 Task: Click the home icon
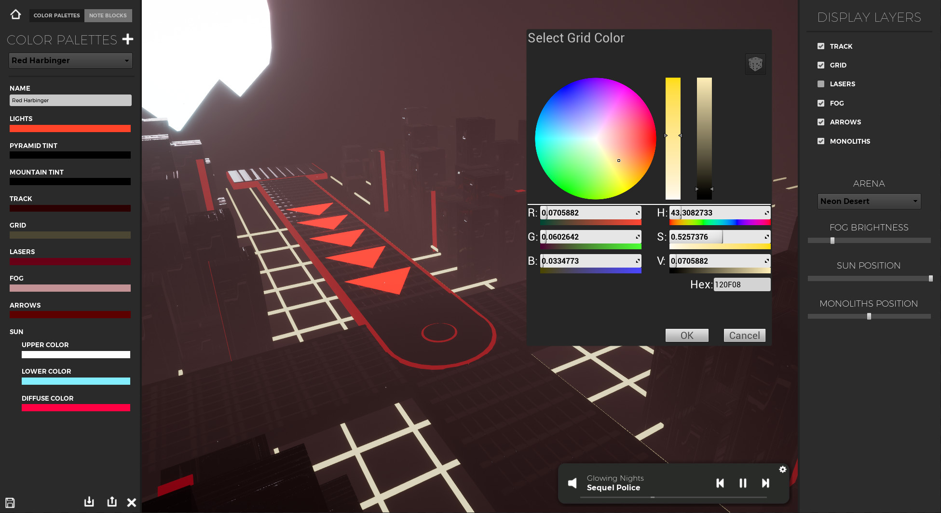point(15,14)
